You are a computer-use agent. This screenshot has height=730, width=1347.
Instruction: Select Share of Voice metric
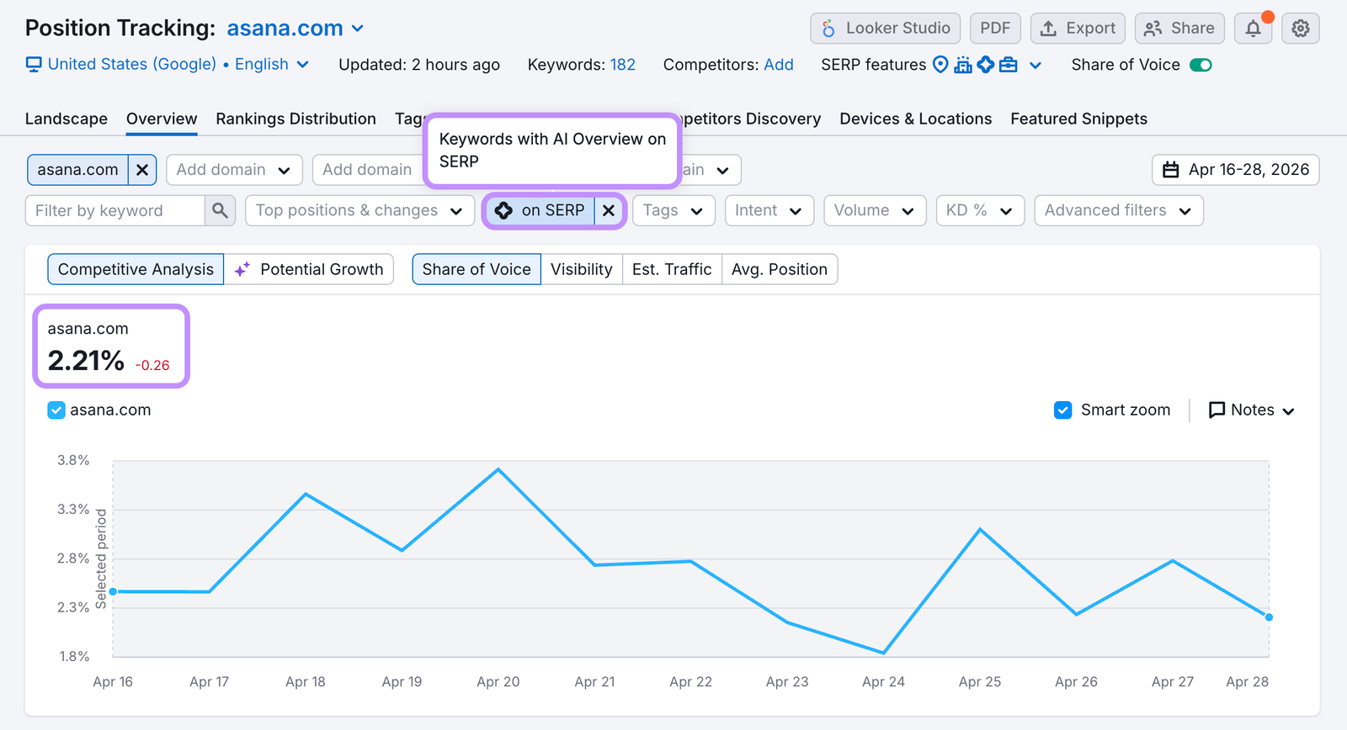(x=477, y=269)
